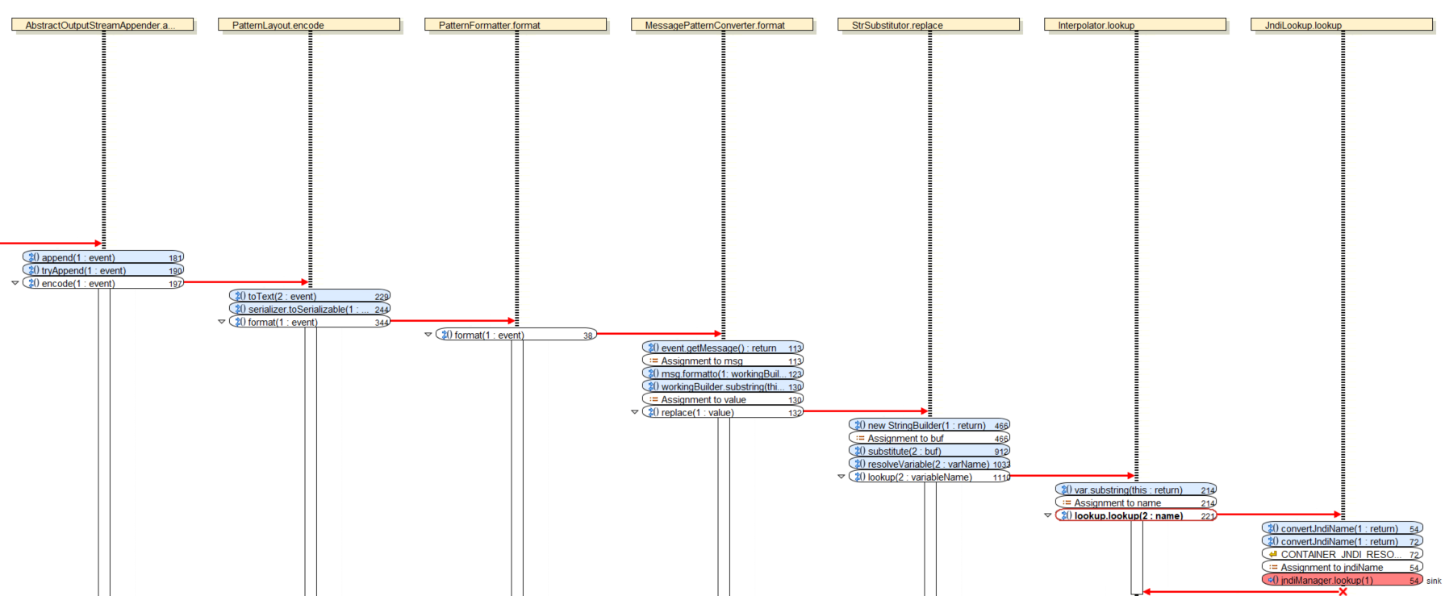Click line number 132 on replace node

[x=795, y=413]
